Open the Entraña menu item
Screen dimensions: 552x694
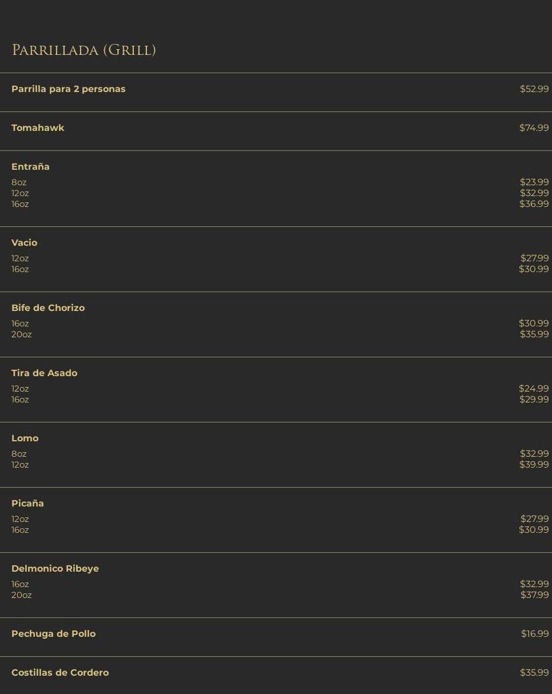click(30, 167)
